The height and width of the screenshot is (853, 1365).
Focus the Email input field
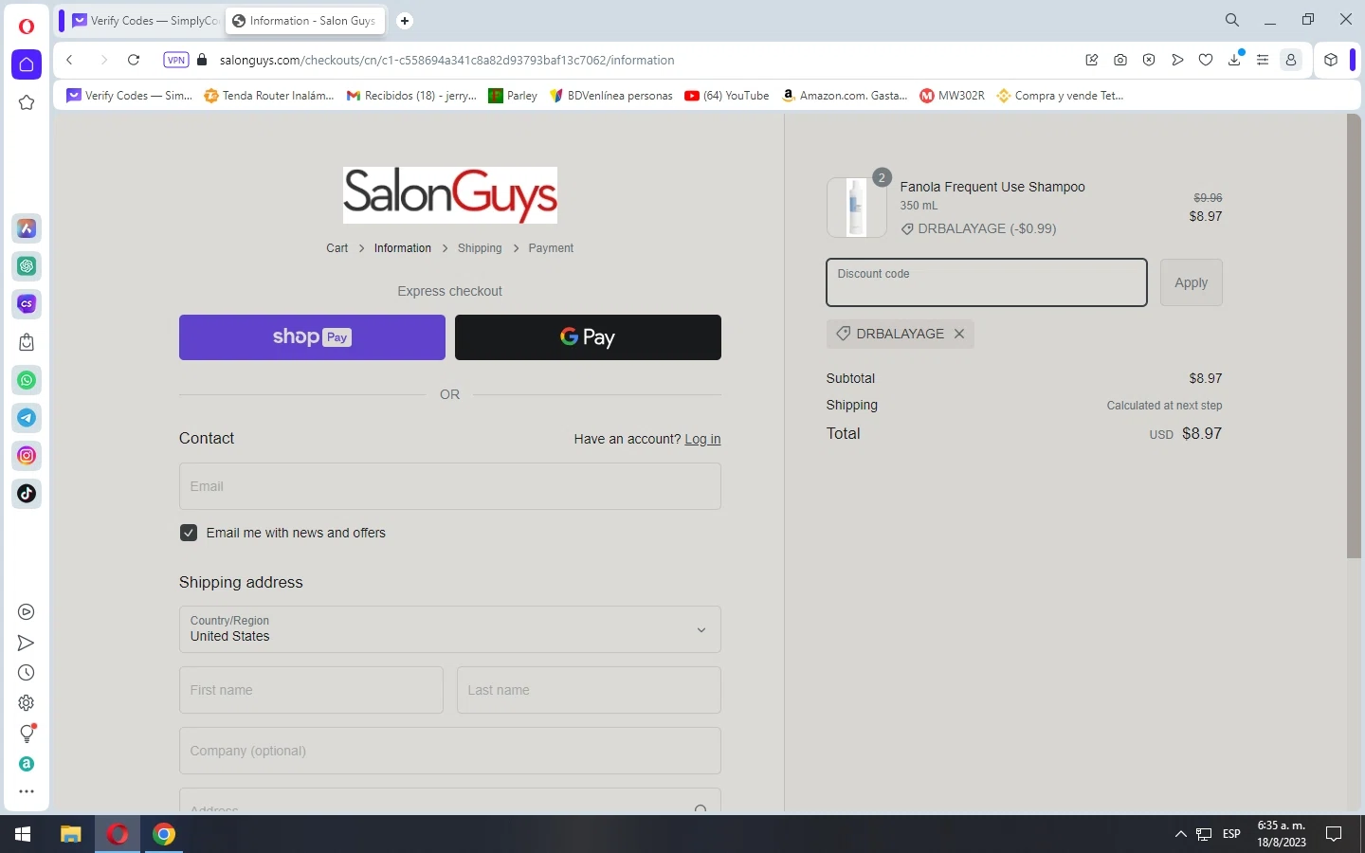(450, 486)
